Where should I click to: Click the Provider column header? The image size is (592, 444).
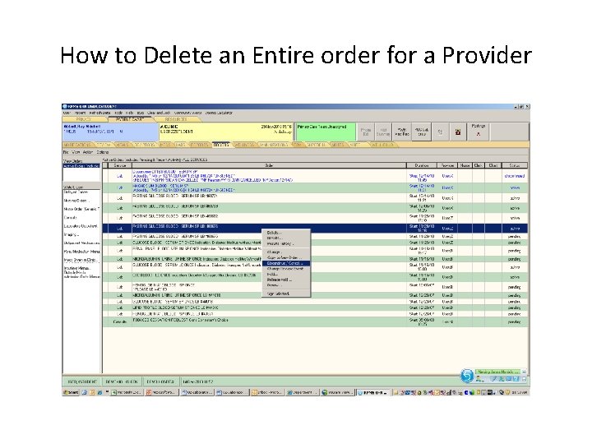[447, 165]
